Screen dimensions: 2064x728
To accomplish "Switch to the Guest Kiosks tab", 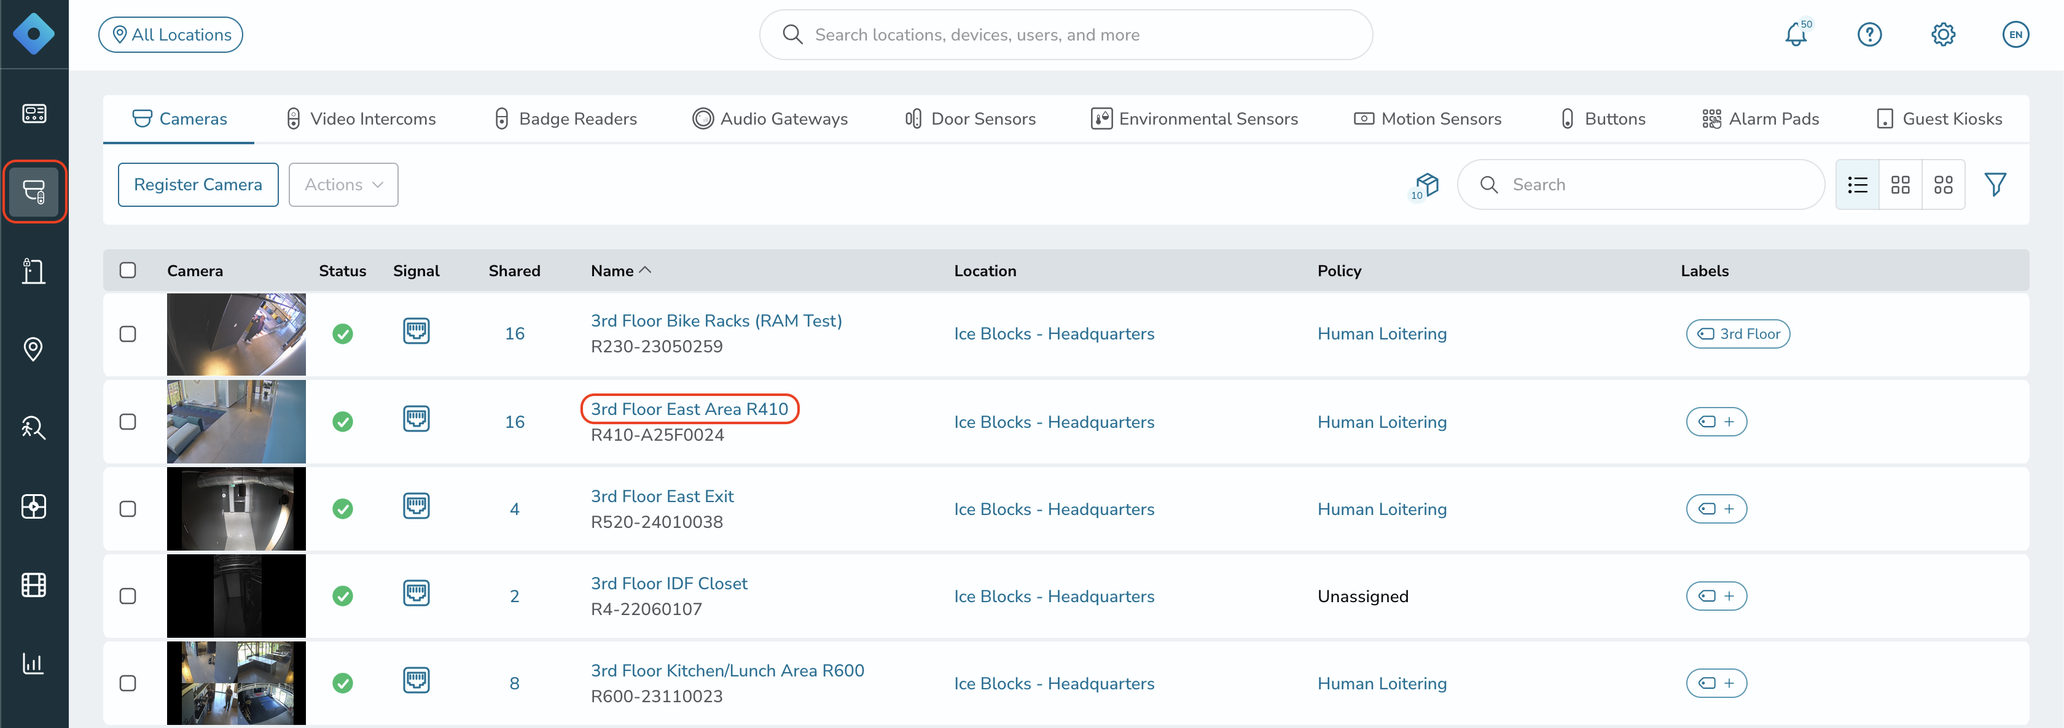I will 1939,118.
